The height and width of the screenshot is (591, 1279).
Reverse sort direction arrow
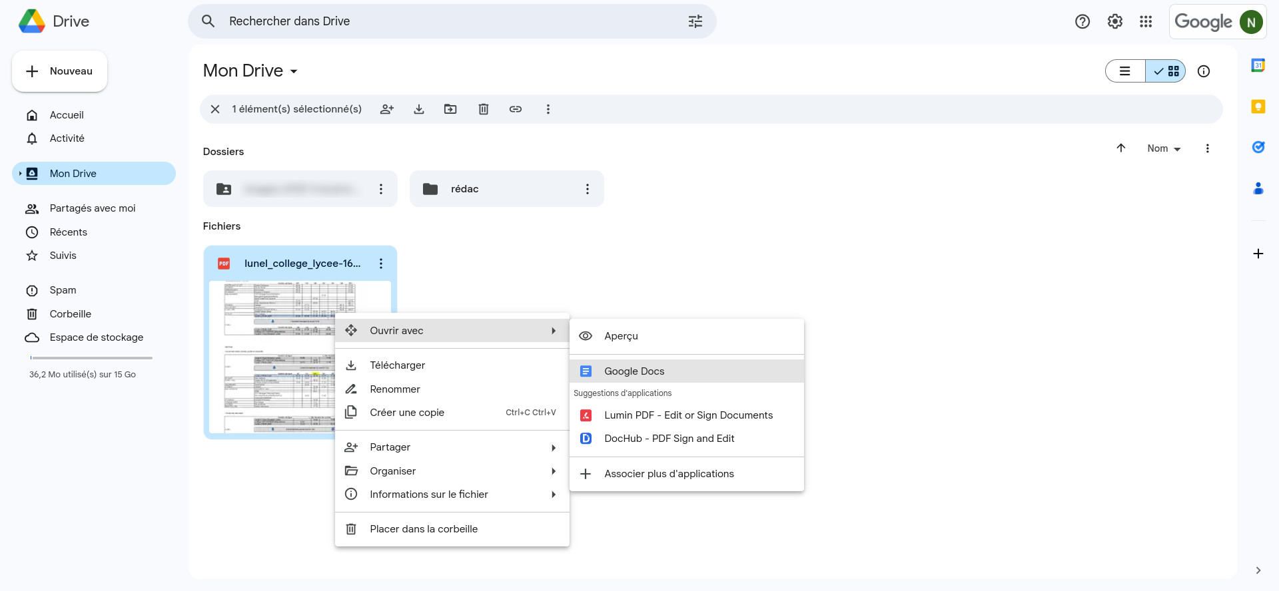[1121, 148]
